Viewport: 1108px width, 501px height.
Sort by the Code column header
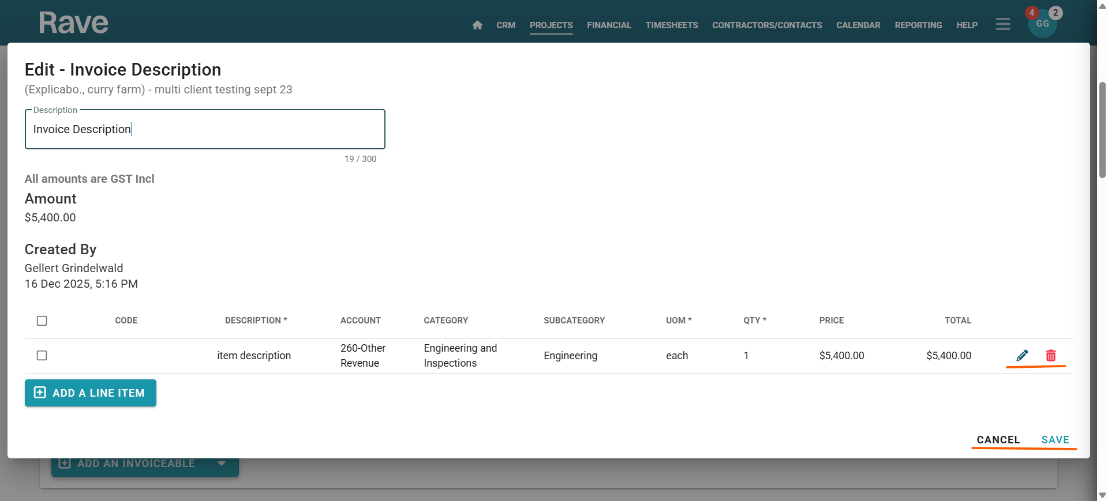pyautogui.click(x=126, y=321)
